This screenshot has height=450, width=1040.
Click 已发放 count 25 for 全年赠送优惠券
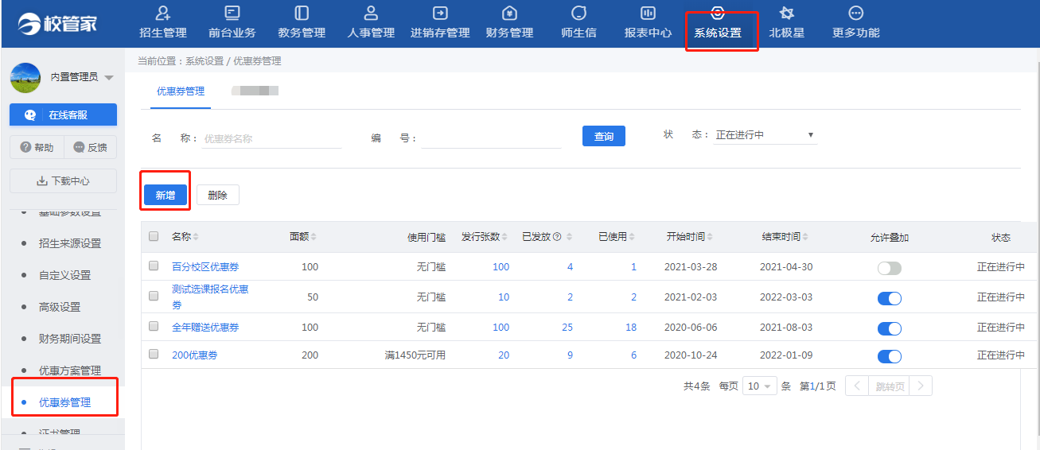click(x=567, y=328)
